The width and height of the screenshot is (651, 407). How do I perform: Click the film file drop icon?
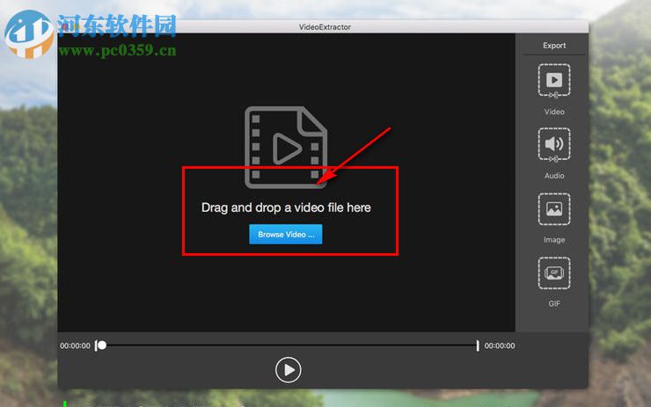tap(286, 148)
